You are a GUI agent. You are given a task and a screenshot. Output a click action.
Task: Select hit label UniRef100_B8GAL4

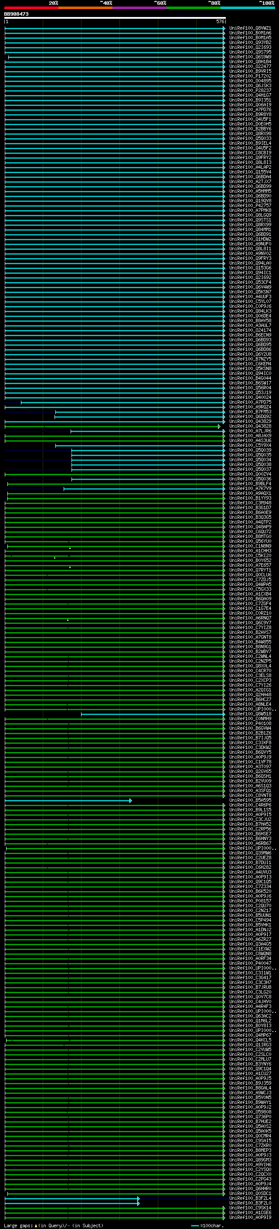point(250,1088)
